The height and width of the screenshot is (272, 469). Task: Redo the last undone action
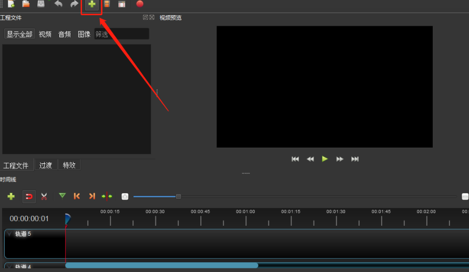point(74,4)
